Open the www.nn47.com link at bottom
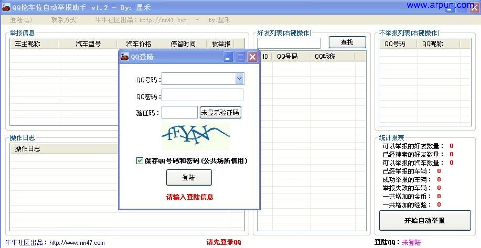 point(77,243)
